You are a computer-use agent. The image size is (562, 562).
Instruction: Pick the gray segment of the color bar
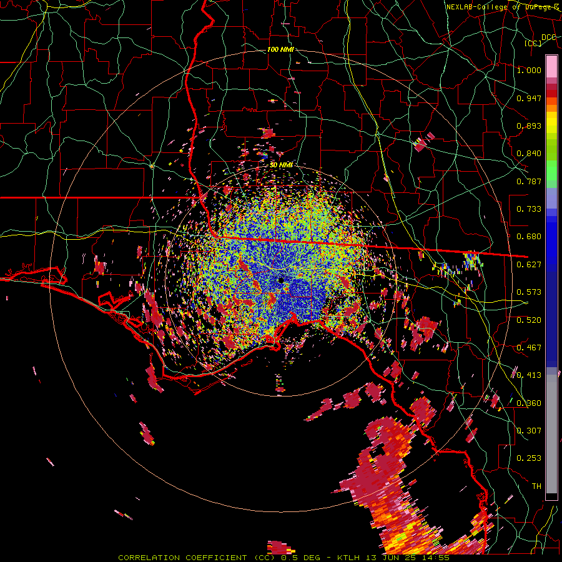(551, 434)
